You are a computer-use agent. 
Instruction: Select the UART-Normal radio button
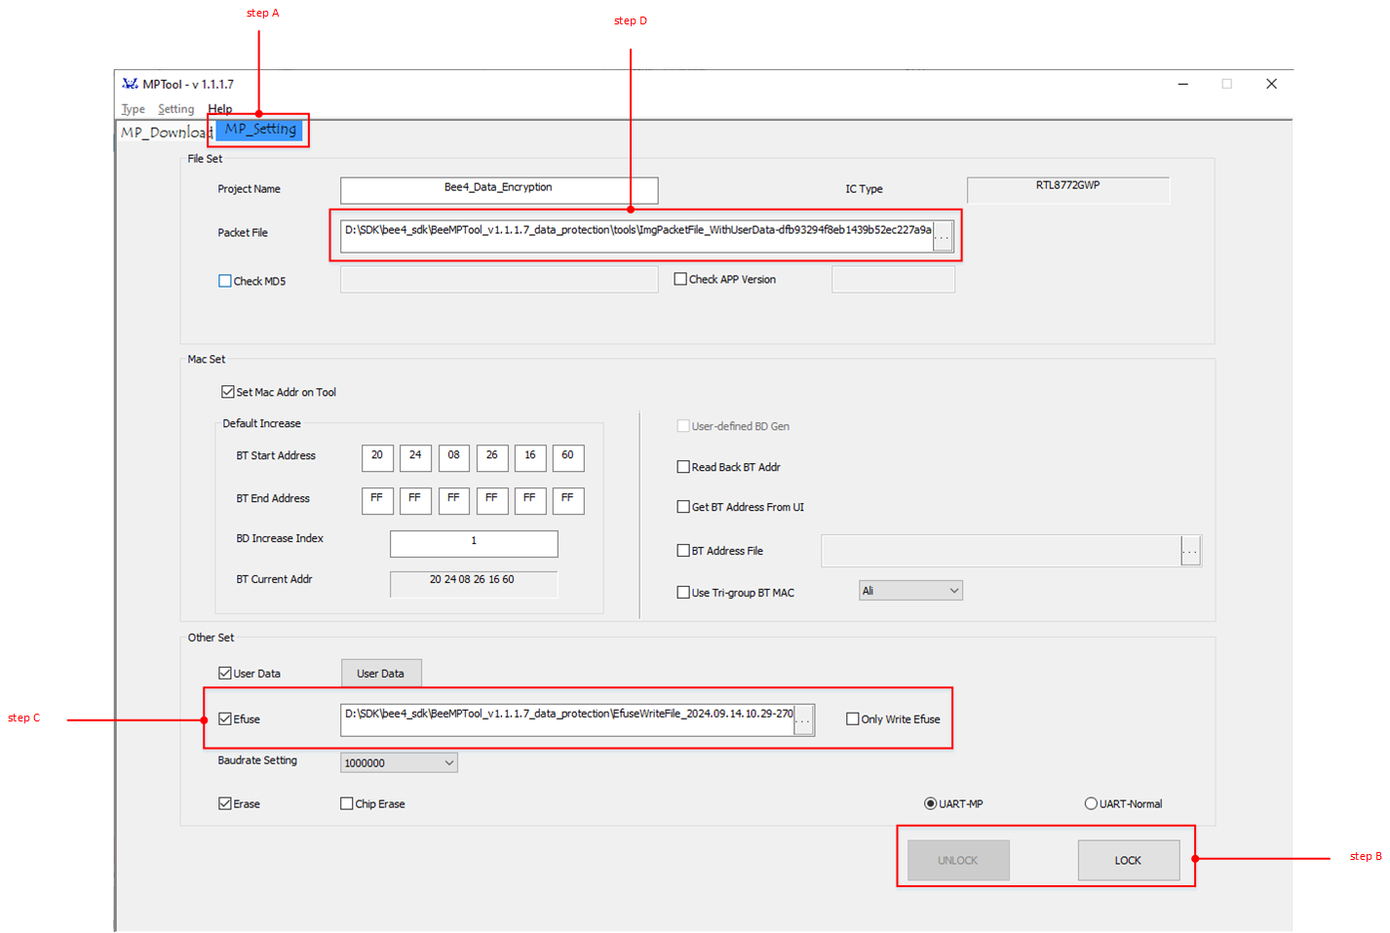(1091, 803)
